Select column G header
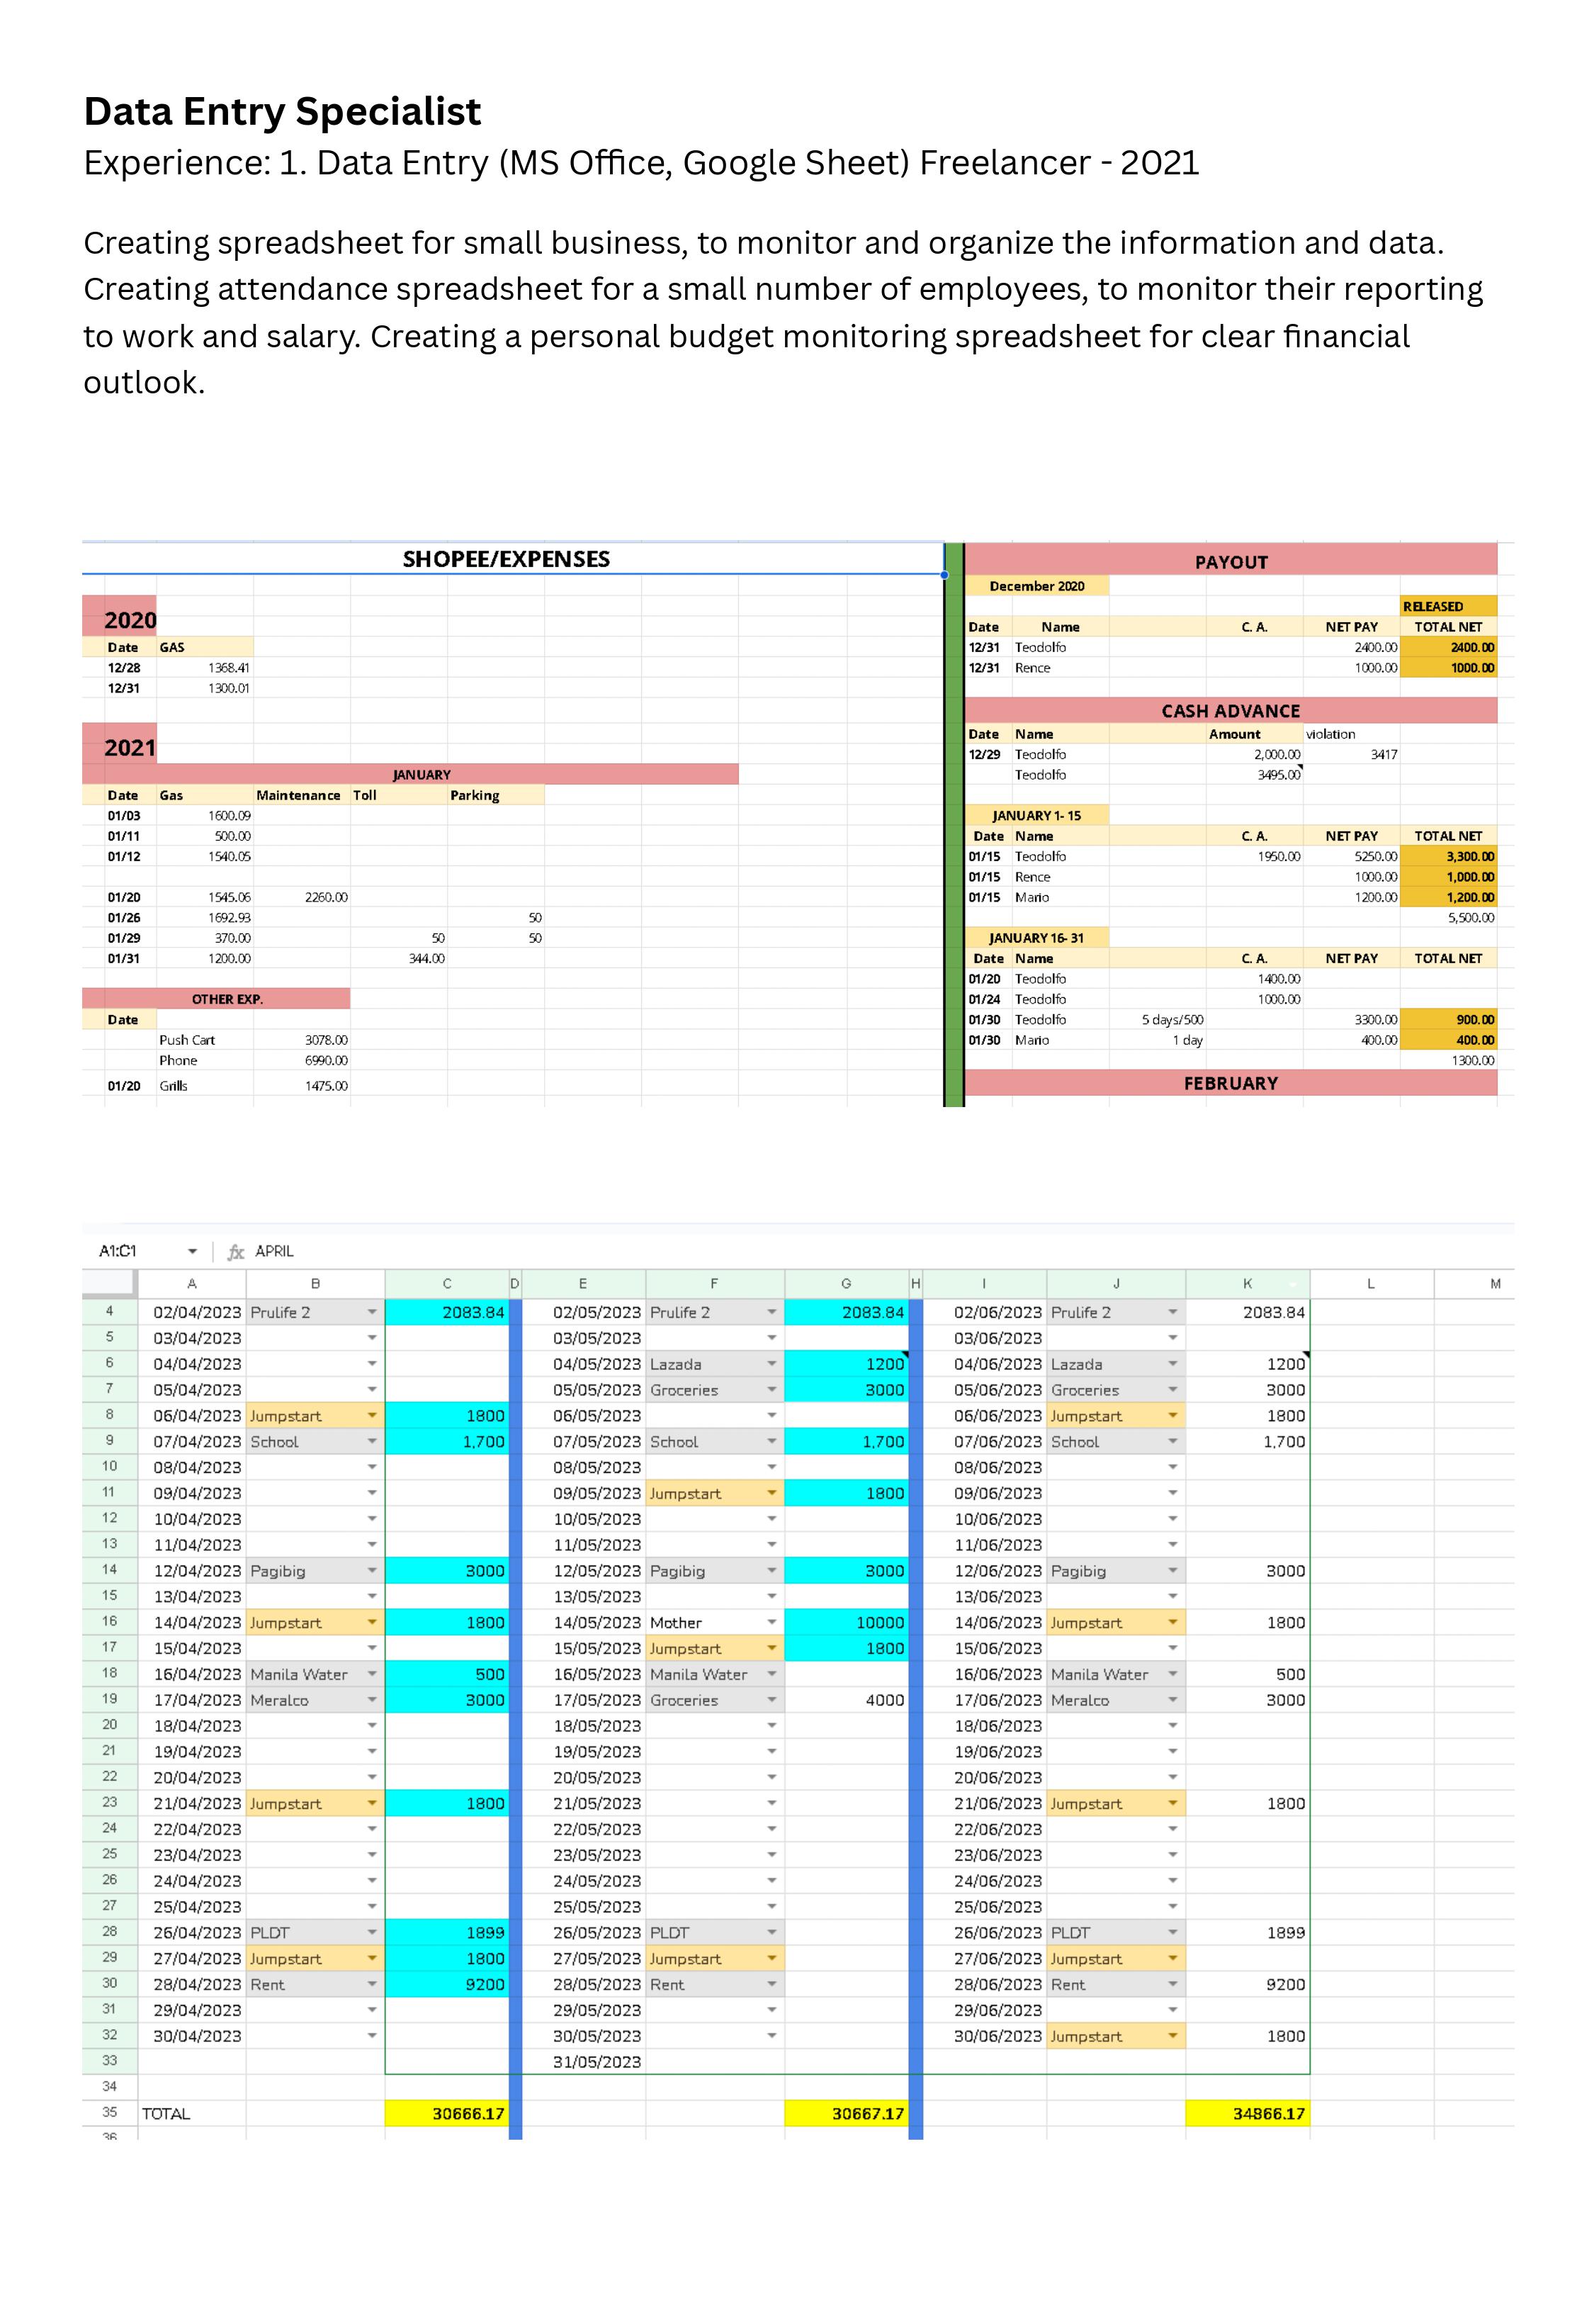The height and width of the screenshot is (2324, 1594). click(x=847, y=1284)
